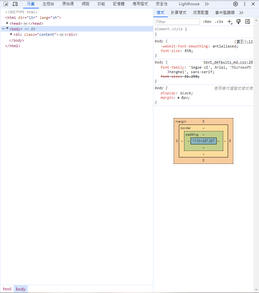Click the bottom margin value 8

(203, 160)
